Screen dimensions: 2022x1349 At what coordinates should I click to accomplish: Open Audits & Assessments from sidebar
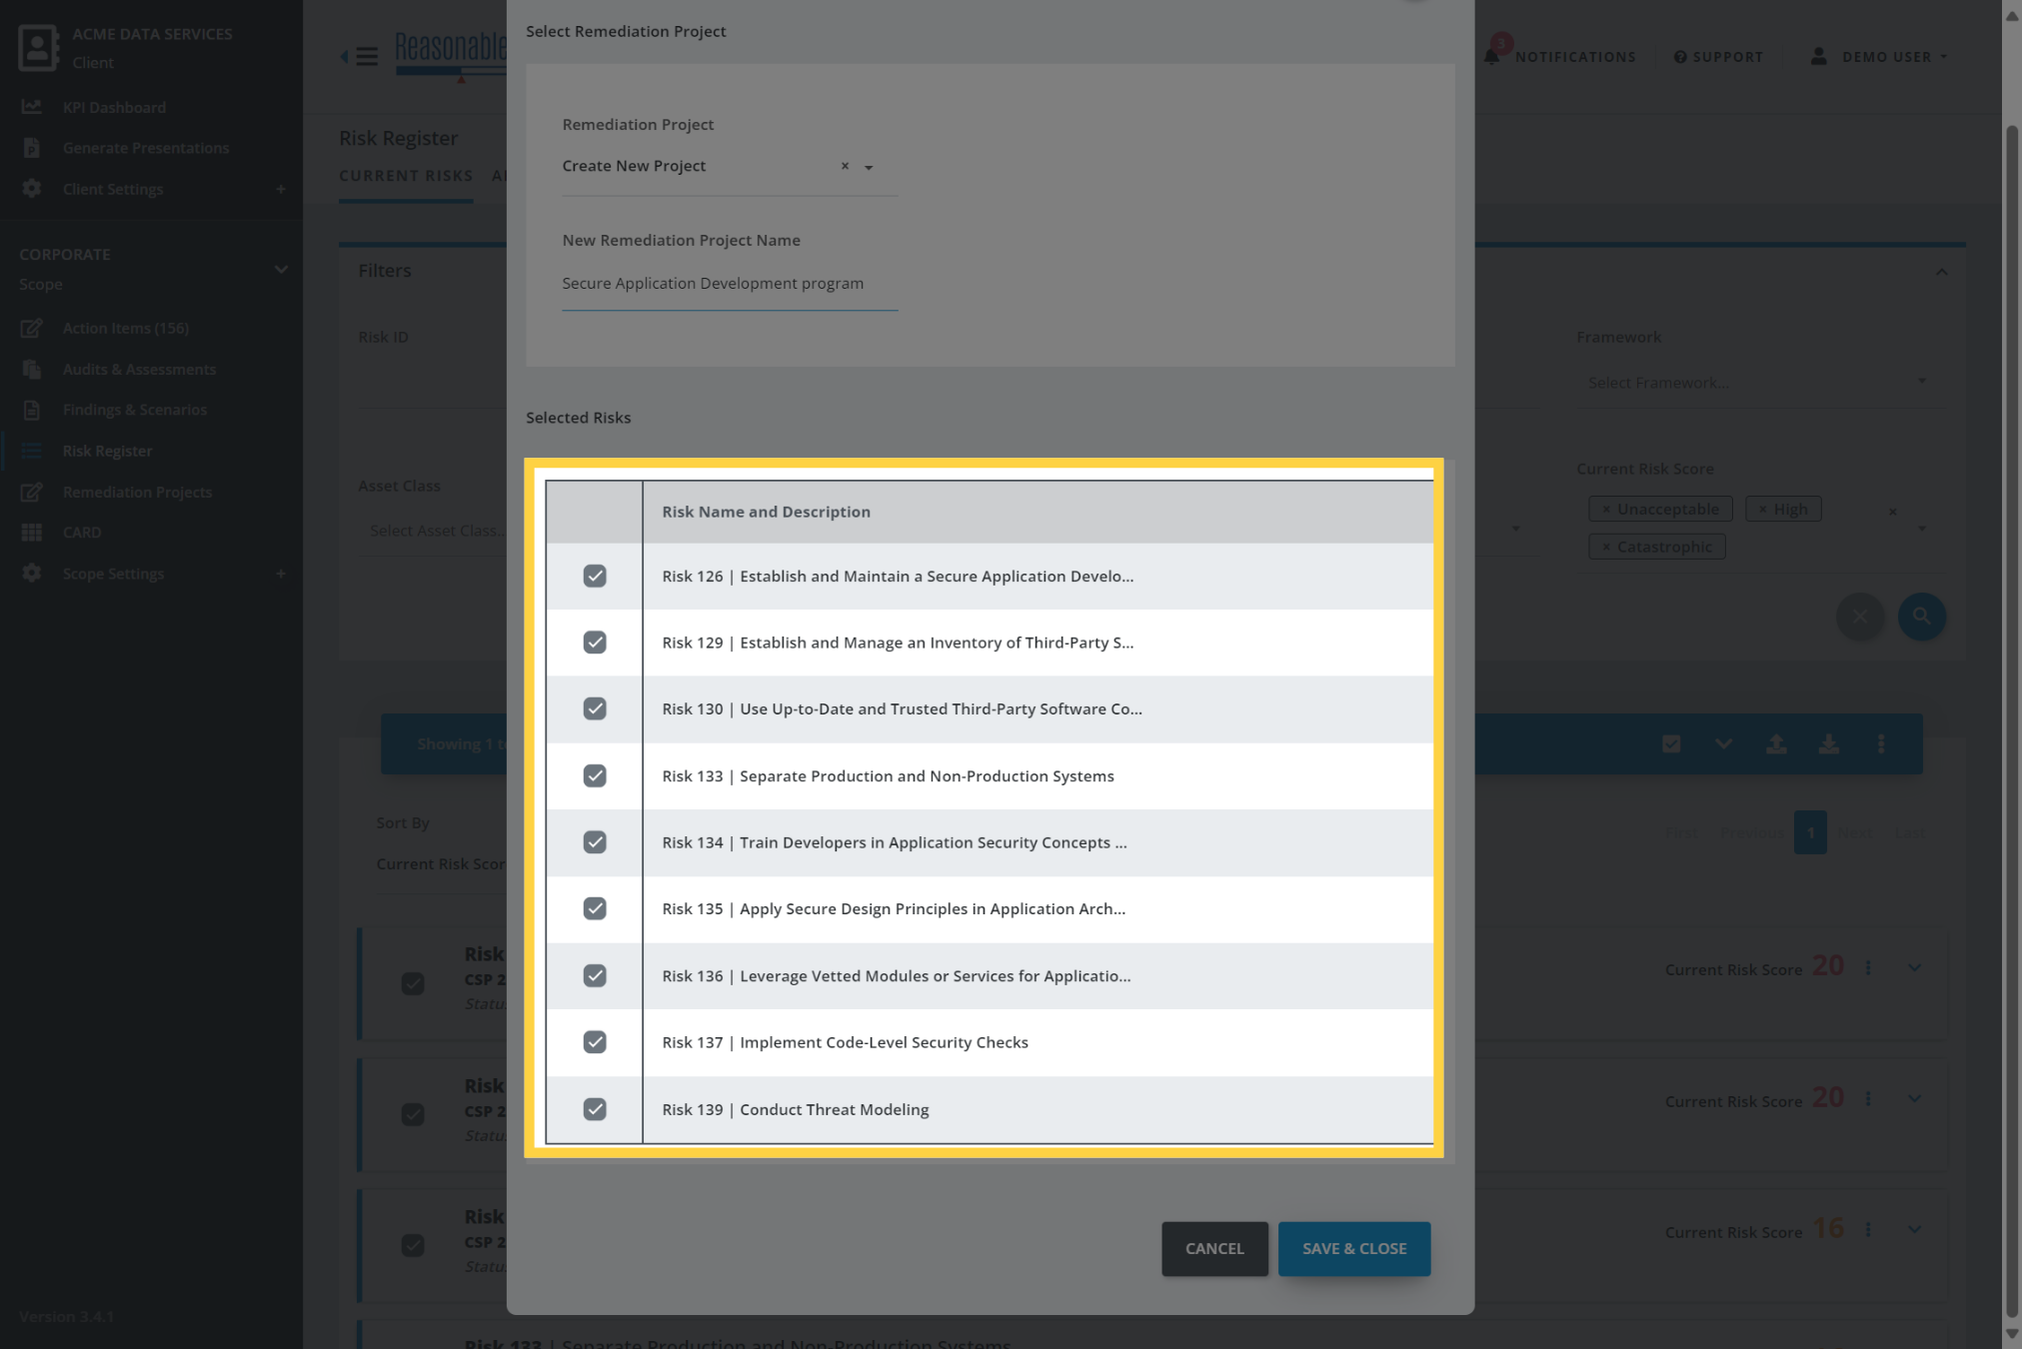point(139,369)
